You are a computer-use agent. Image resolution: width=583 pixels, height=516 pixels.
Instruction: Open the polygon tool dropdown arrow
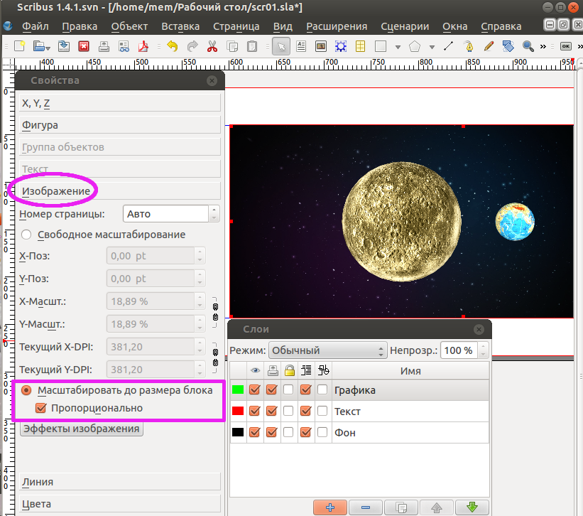(432, 47)
